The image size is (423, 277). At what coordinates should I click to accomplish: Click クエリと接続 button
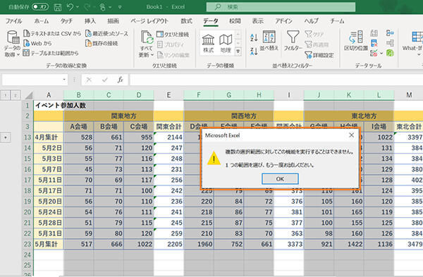pyautogui.click(x=173, y=35)
